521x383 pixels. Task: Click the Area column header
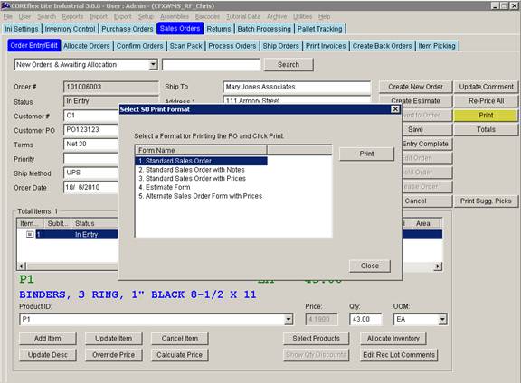(426, 223)
